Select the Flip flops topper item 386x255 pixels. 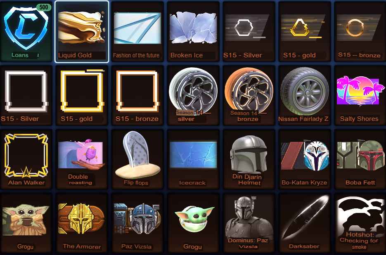click(x=137, y=159)
